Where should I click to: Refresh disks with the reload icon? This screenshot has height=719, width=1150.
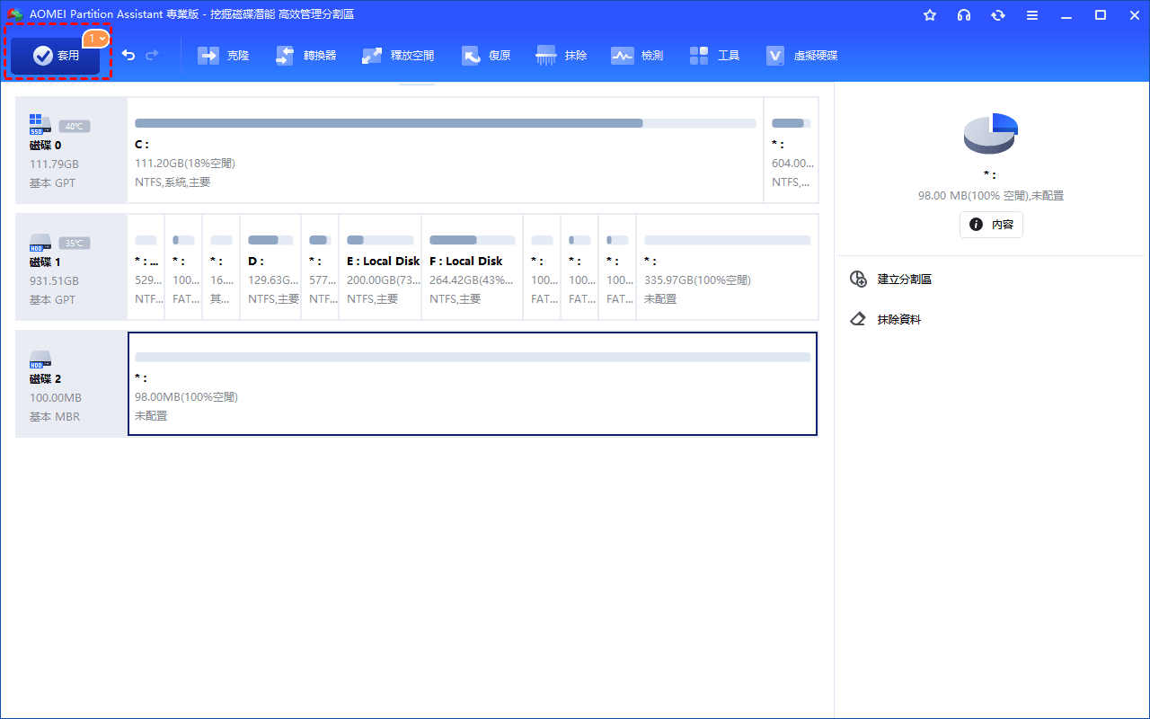[998, 15]
